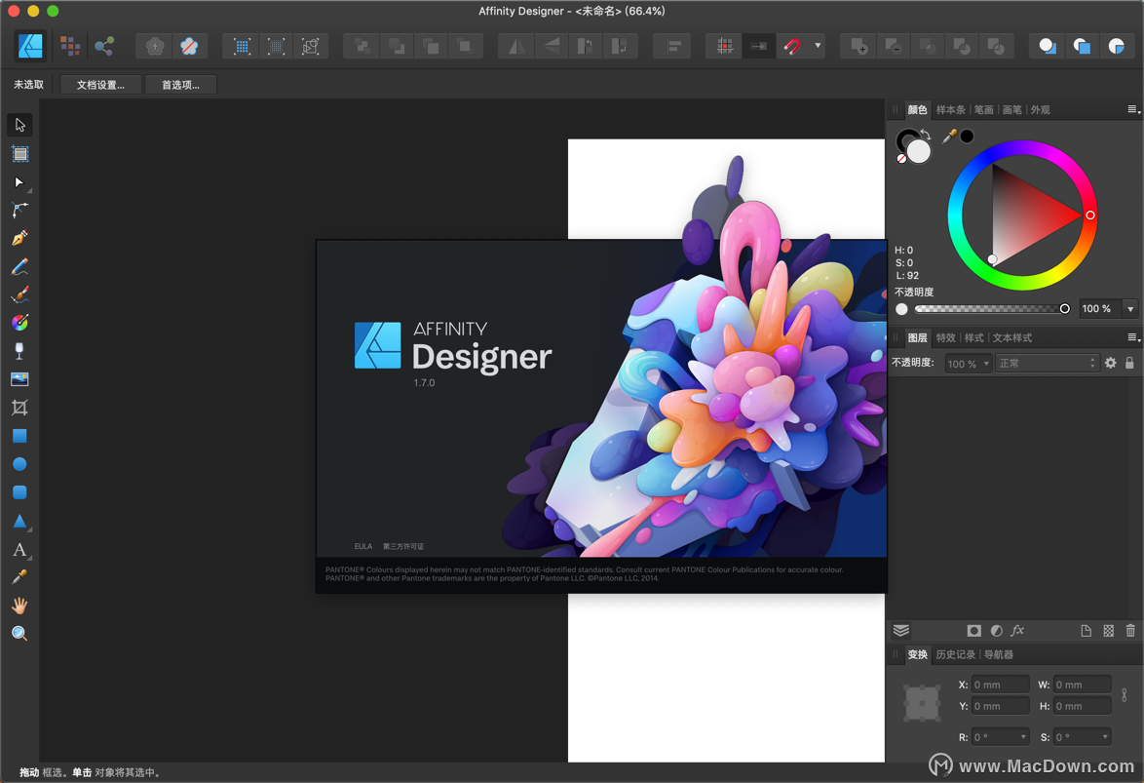Viewport: 1144px width, 783px height.
Task: Click the layers stack icon
Action: (x=901, y=630)
